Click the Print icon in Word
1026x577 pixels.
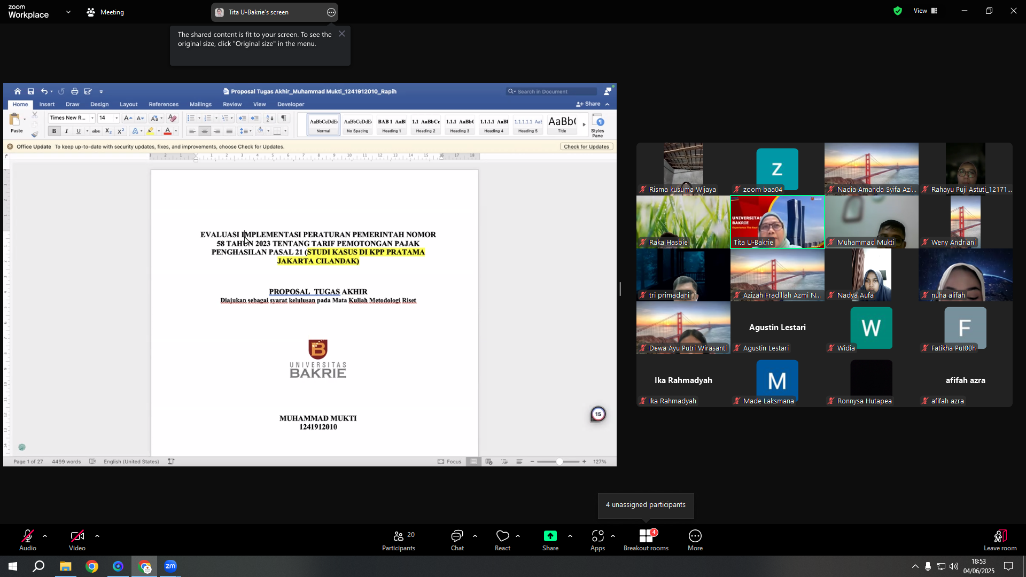[x=75, y=91]
